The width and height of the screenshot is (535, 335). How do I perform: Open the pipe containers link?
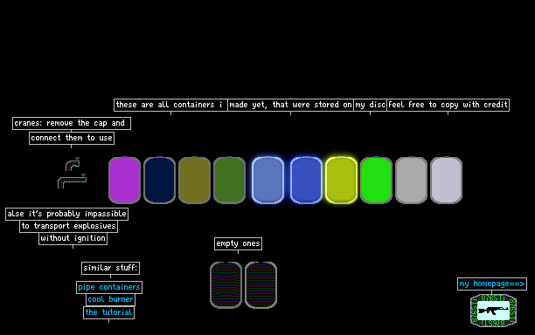[x=109, y=287]
